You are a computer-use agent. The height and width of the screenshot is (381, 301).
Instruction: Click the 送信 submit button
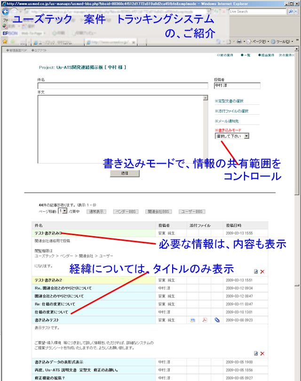point(125,173)
